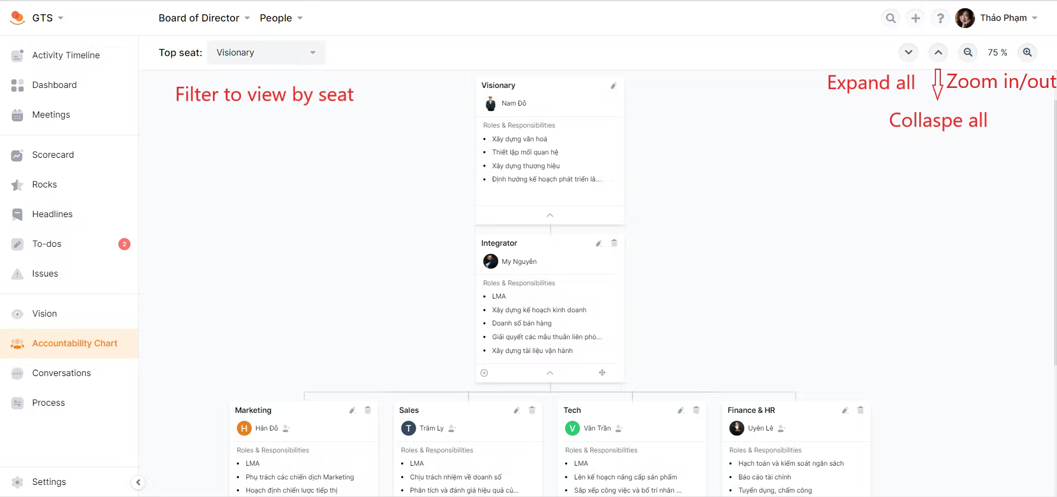Click the plus create icon in header
This screenshot has height=497, width=1057.
[916, 18]
